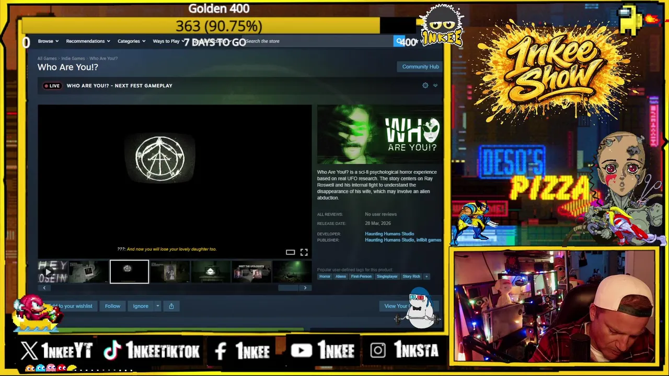Click the store search magnifier button
The image size is (669, 376).
click(x=400, y=41)
